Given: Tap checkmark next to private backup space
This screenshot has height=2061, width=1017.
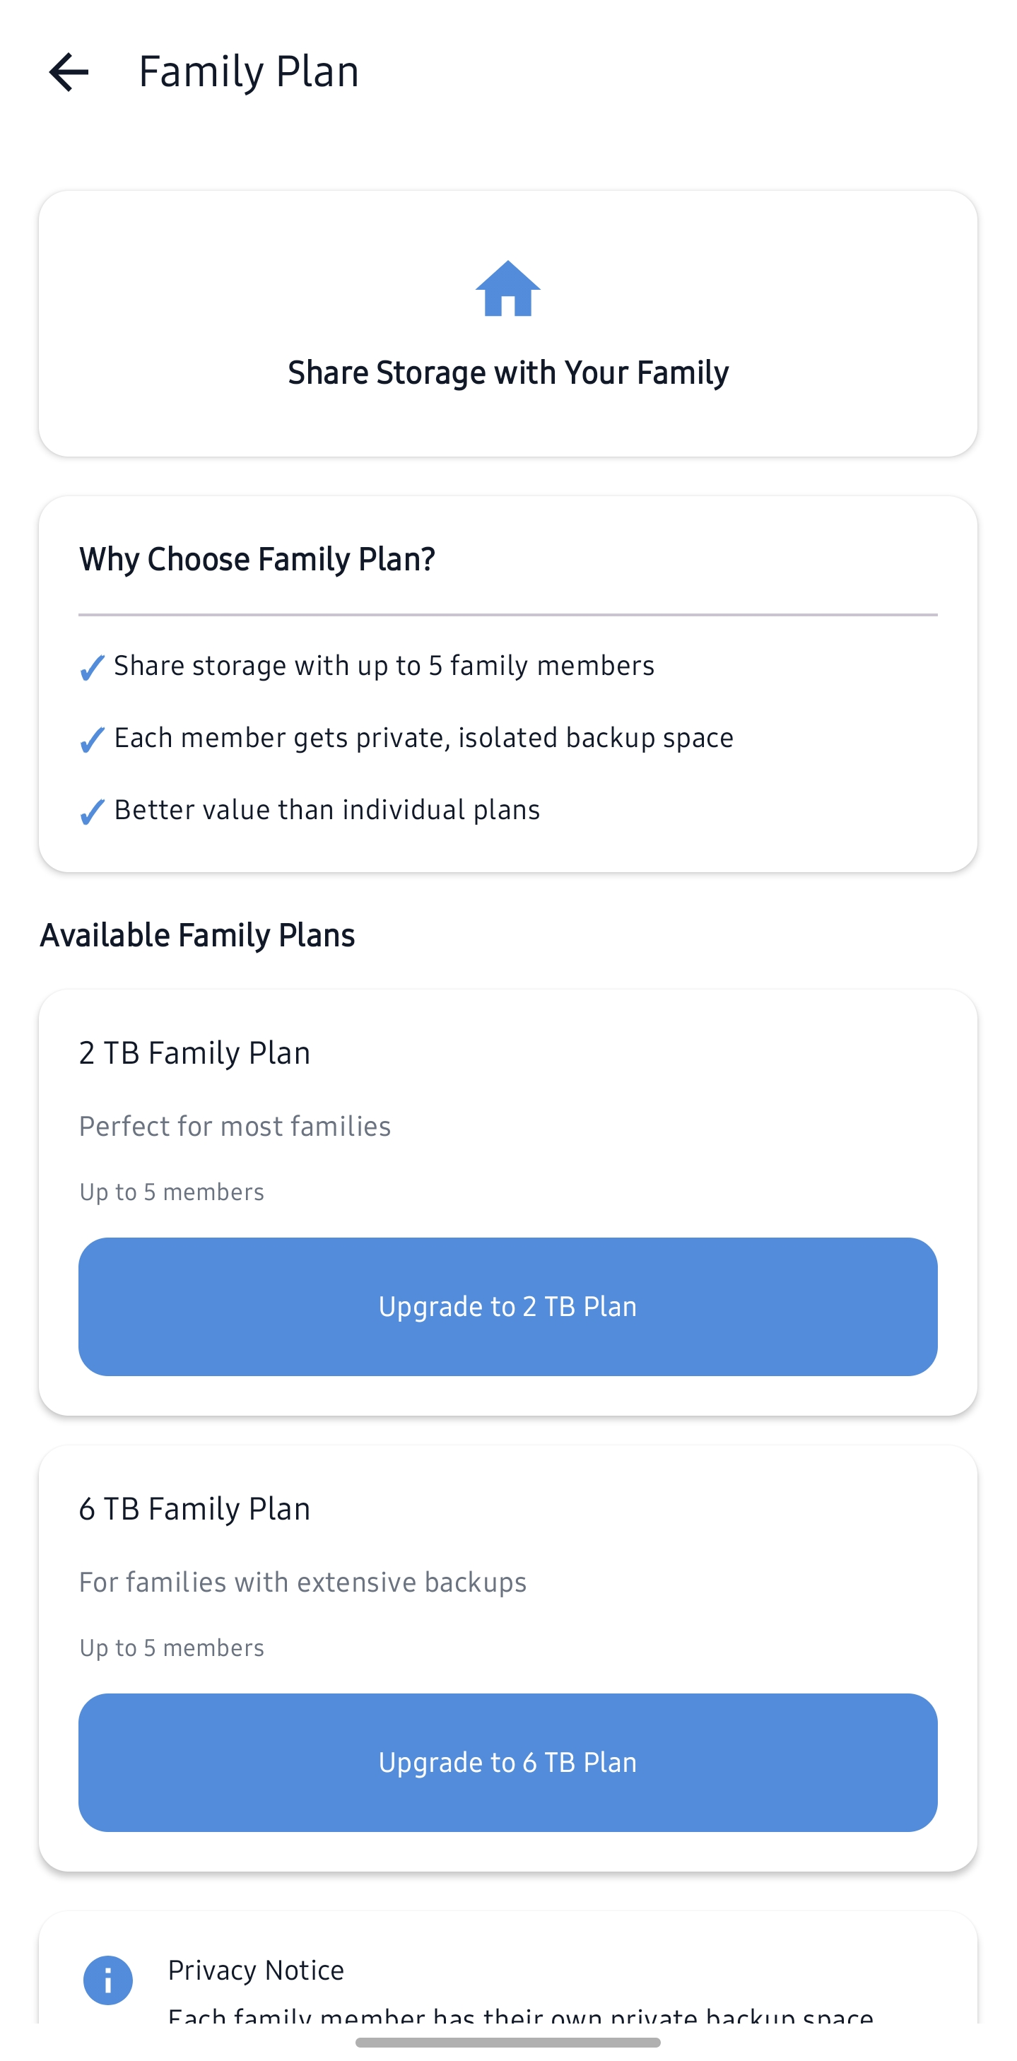Looking at the screenshot, I should (93, 739).
